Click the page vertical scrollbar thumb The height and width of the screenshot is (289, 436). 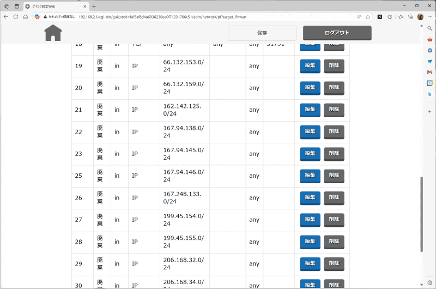421,214
